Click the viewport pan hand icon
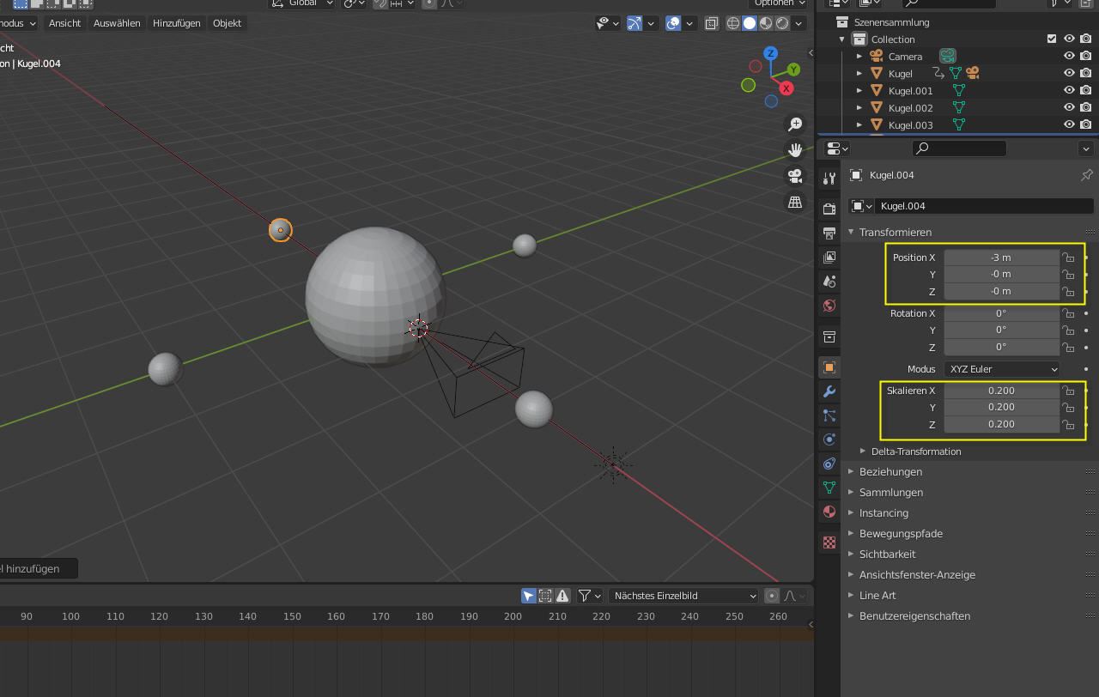Screen dimensions: 1099x697 pyautogui.click(x=795, y=151)
